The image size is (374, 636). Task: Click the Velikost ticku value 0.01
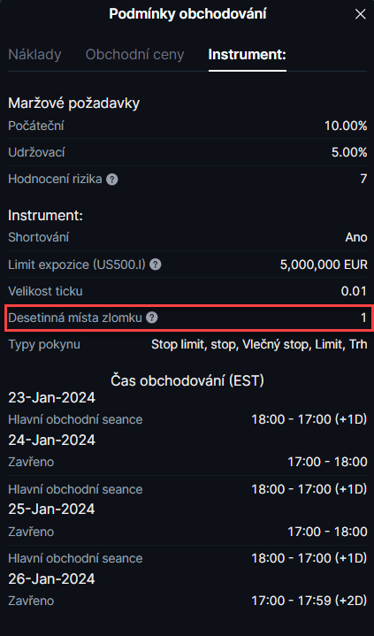point(354,291)
